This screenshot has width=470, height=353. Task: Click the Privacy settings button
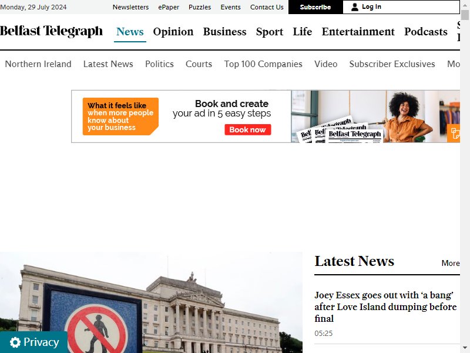(34, 342)
